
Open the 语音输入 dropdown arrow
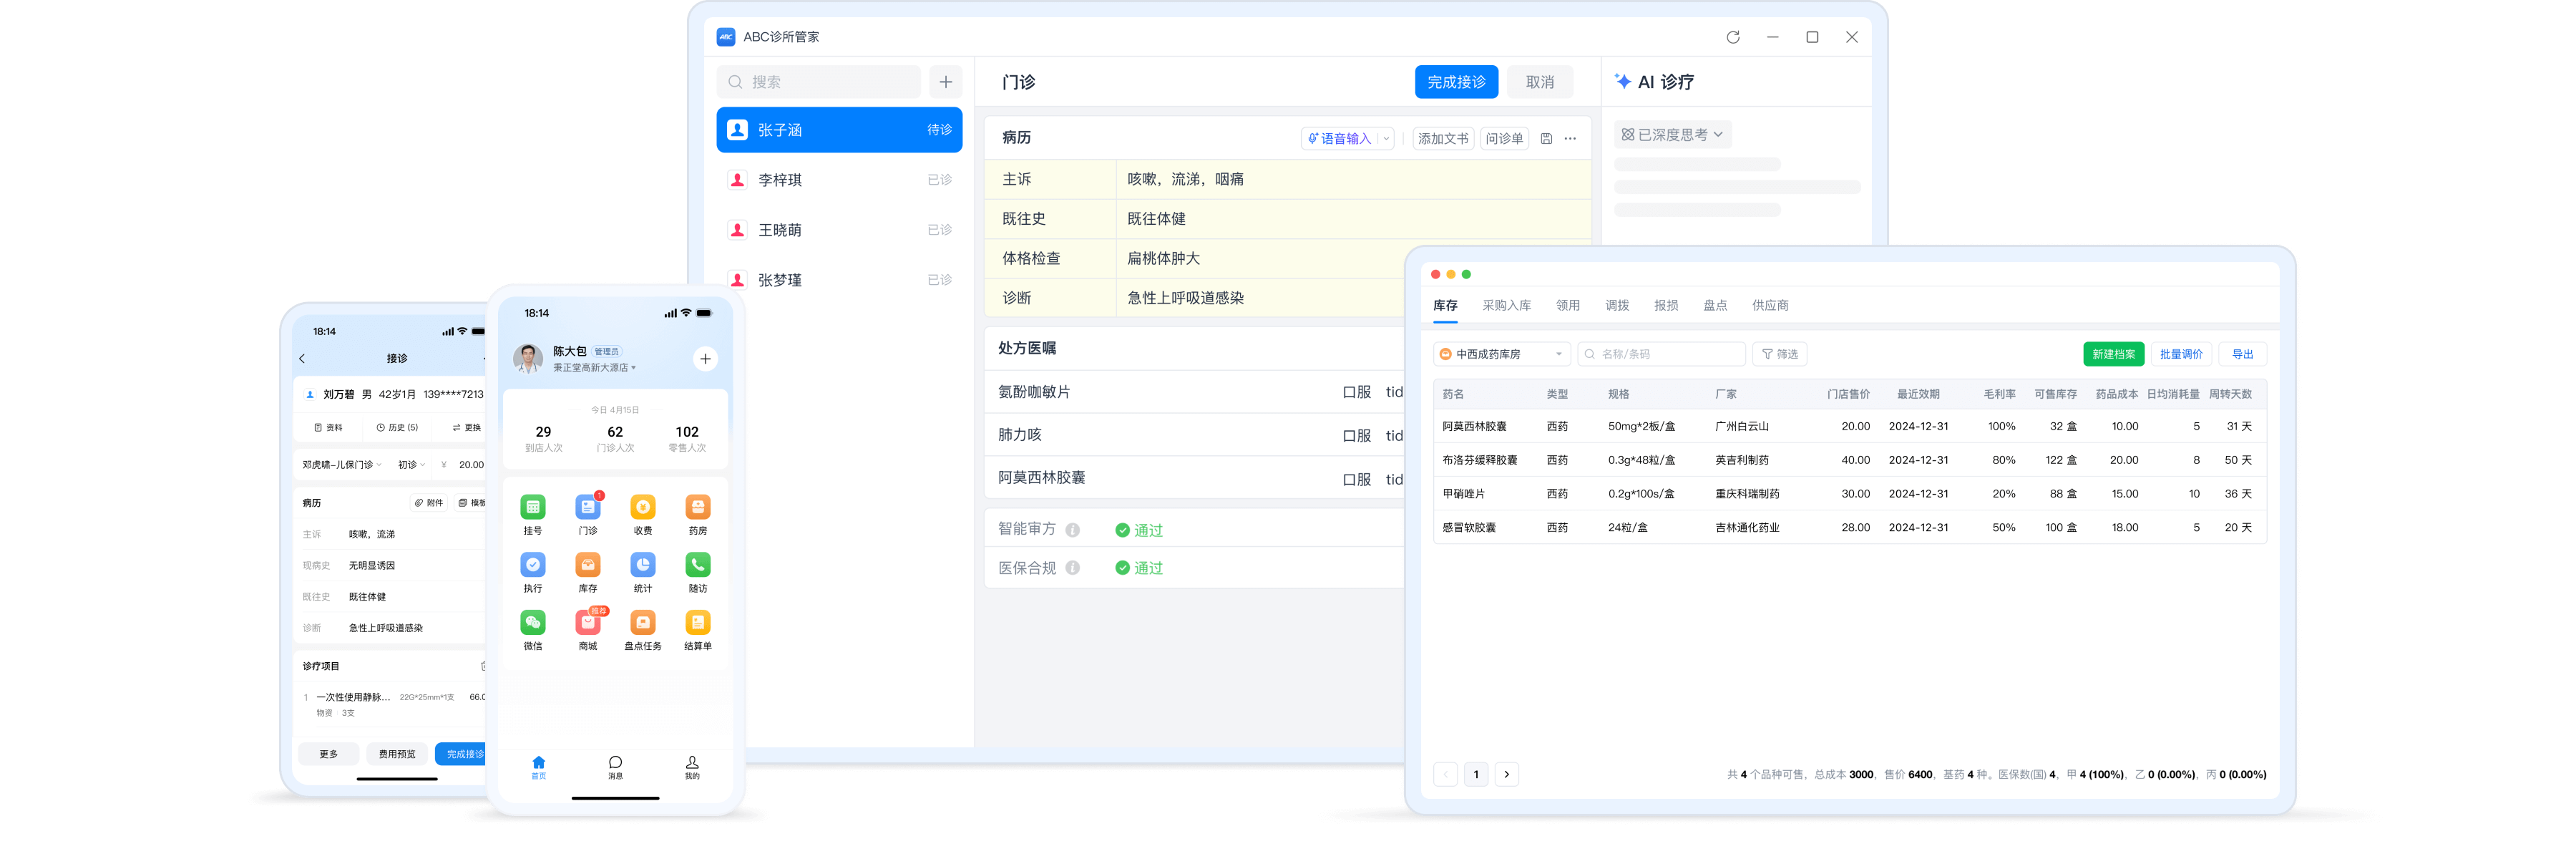[x=1386, y=139]
